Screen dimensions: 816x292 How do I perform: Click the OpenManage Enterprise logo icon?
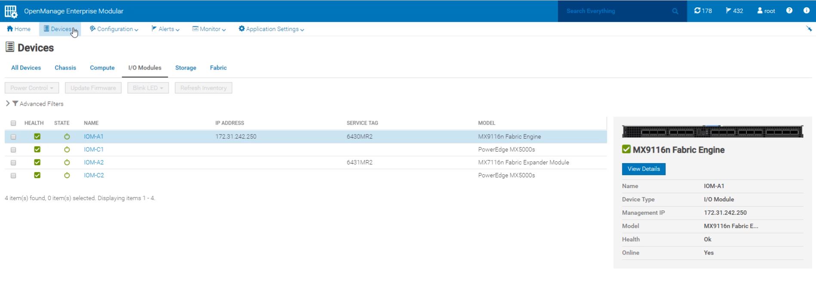(11, 11)
